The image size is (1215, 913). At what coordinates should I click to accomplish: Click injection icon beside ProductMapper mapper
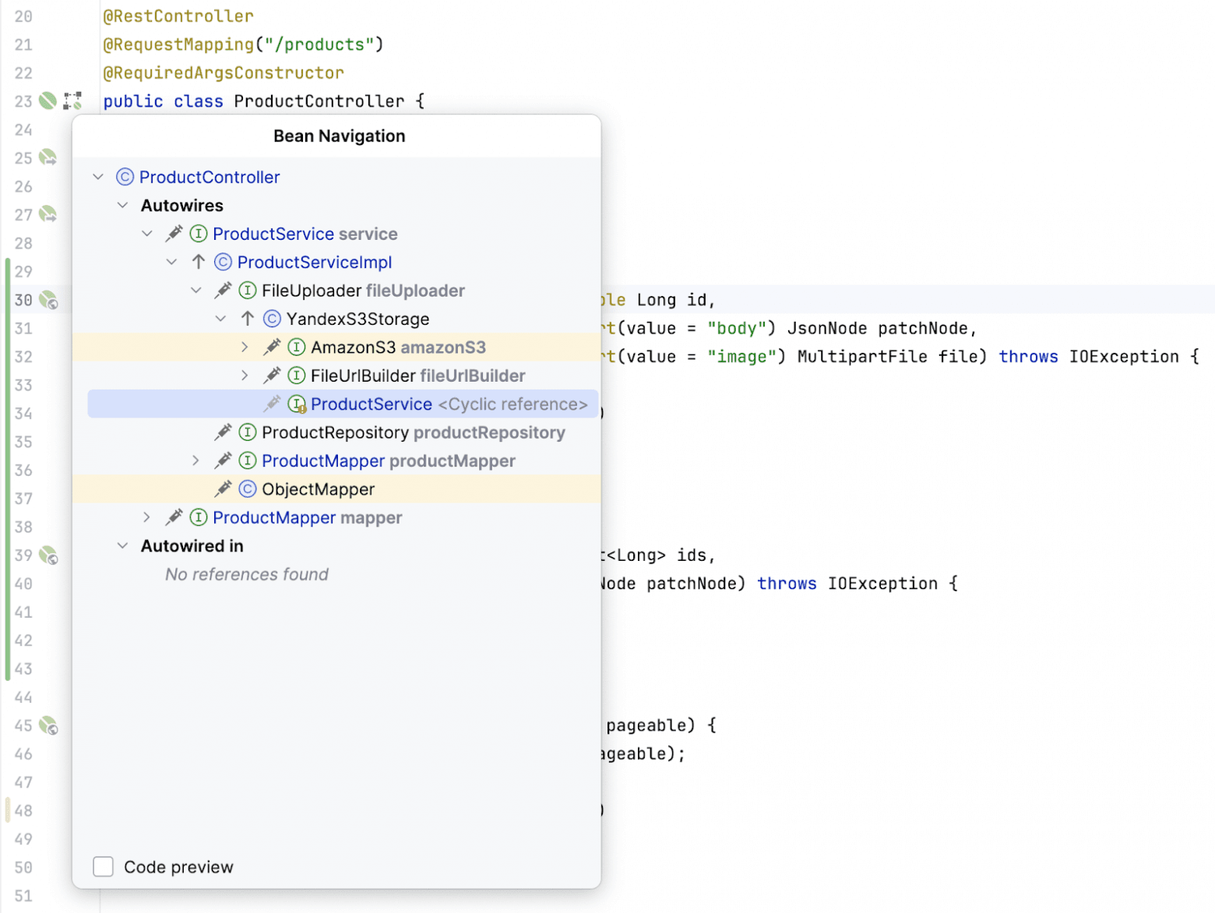174,516
